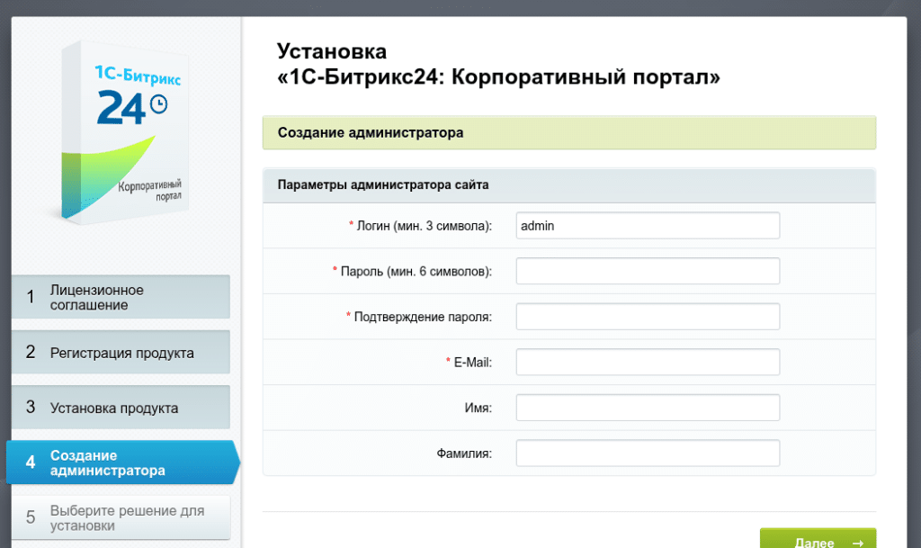921x548 pixels.
Task: Open the Лицензионное соглашение step
Action: click(x=117, y=297)
